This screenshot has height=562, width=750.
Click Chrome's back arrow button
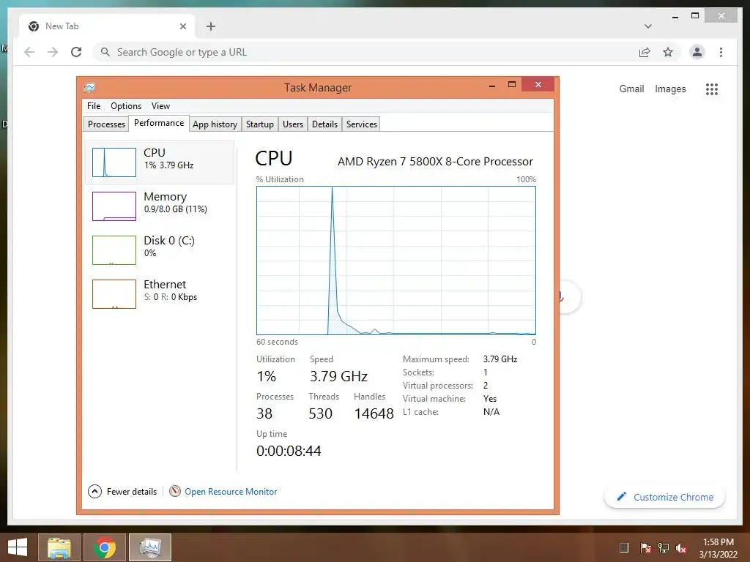(x=29, y=52)
